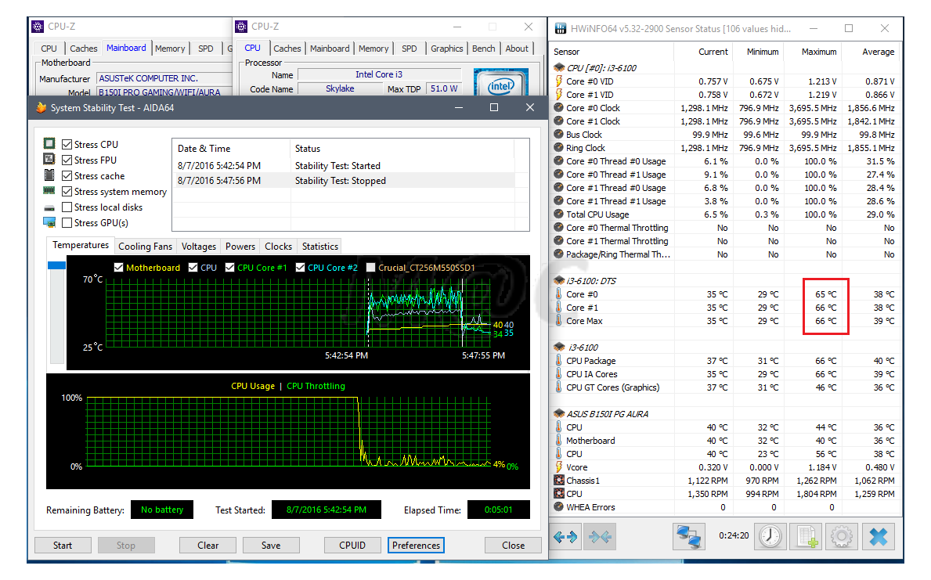
Task: Click the Intel logo in CPU-Z
Action: click(x=500, y=84)
